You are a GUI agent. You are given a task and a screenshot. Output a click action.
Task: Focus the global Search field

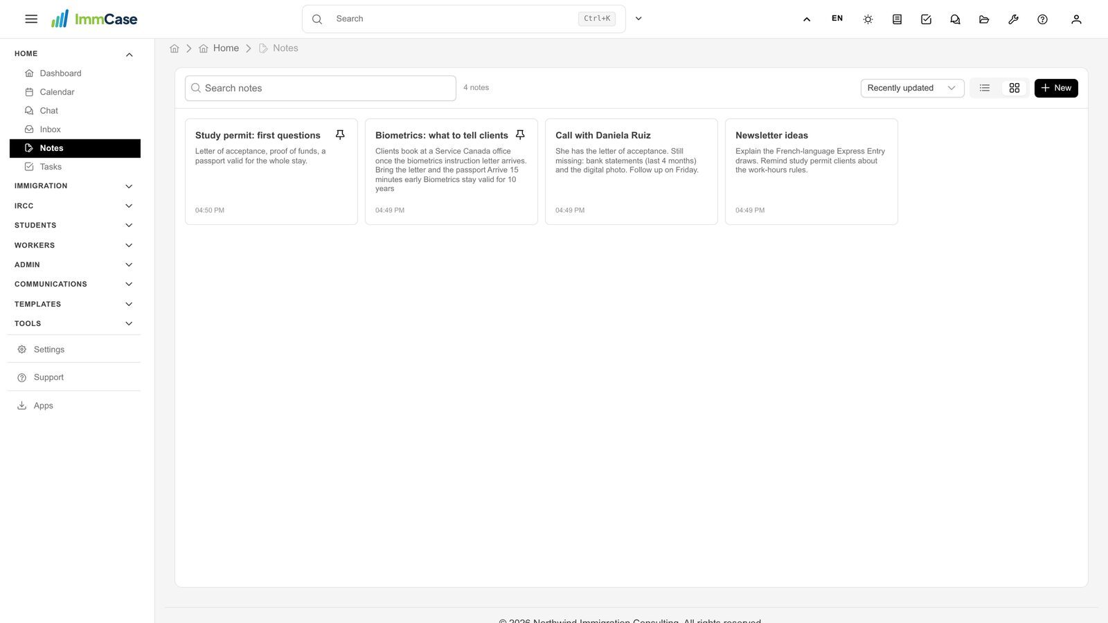pyautogui.click(x=463, y=19)
